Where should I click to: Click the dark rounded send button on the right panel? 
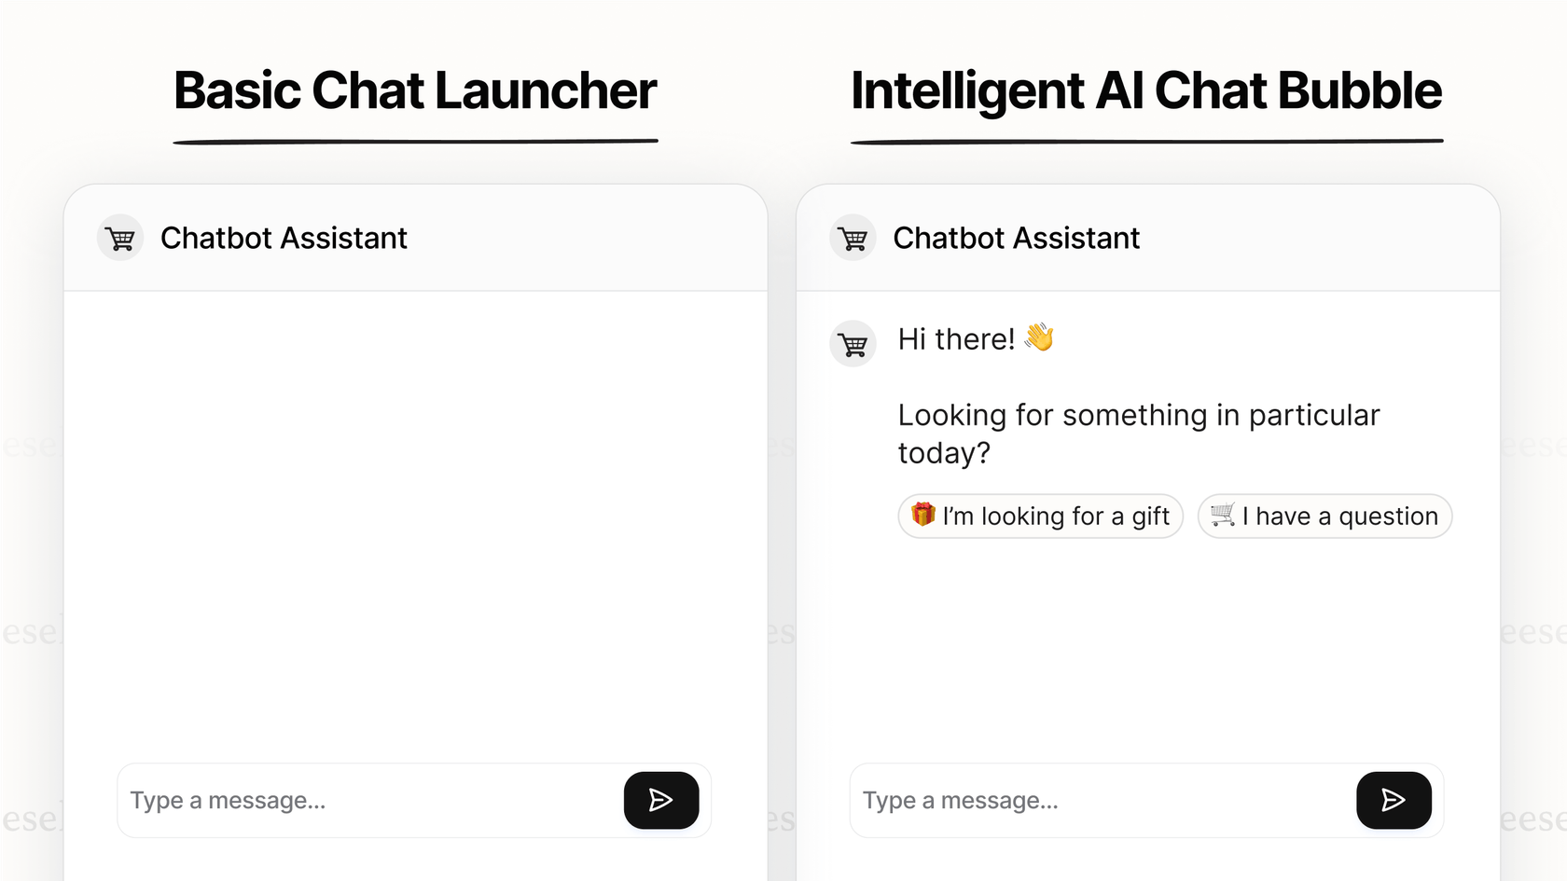[x=1394, y=800]
